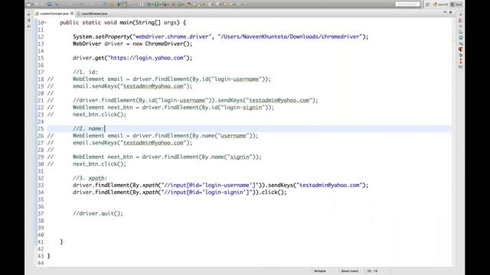This screenshot has width=490, height=275.
Task: Click the '//2. name:' comment line
Action: 89,128
